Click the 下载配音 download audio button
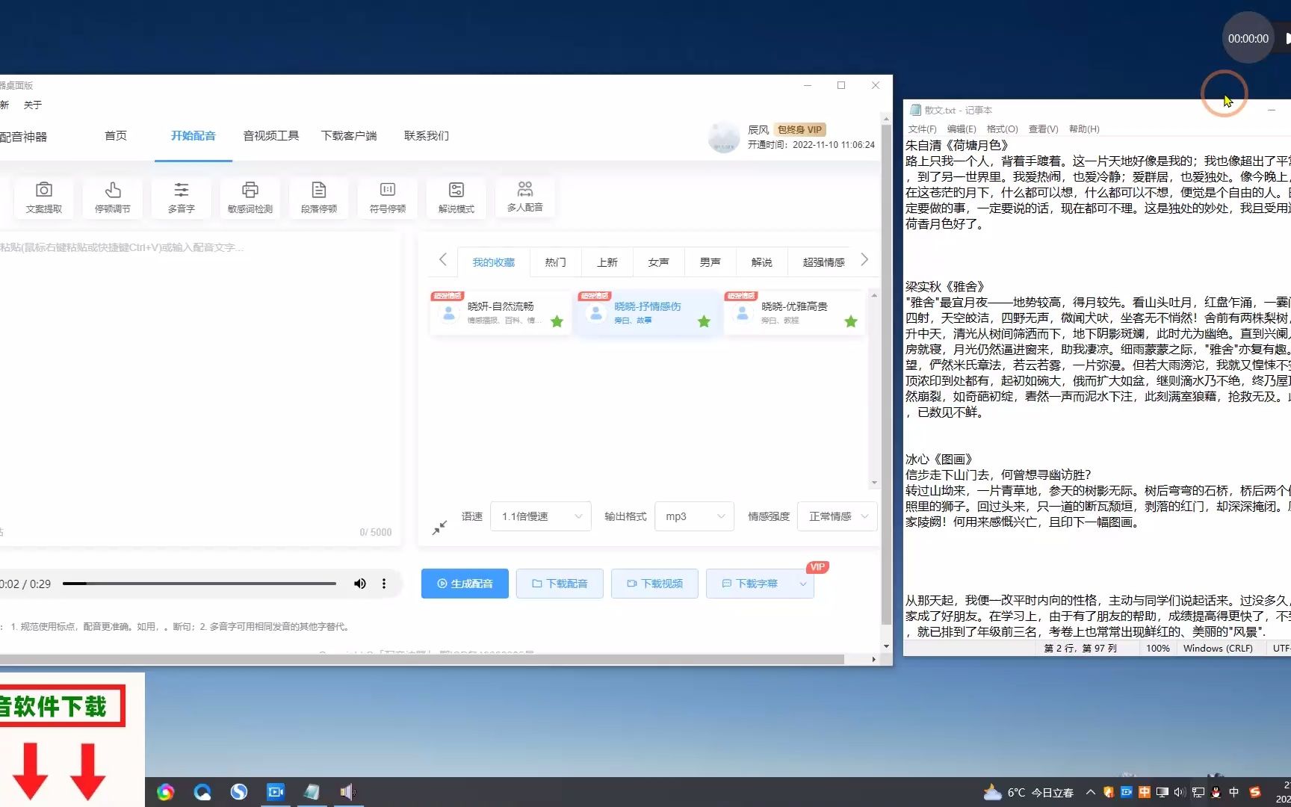Image resolution: width=1291 pixels, height=807 pixels. [560, 584]
